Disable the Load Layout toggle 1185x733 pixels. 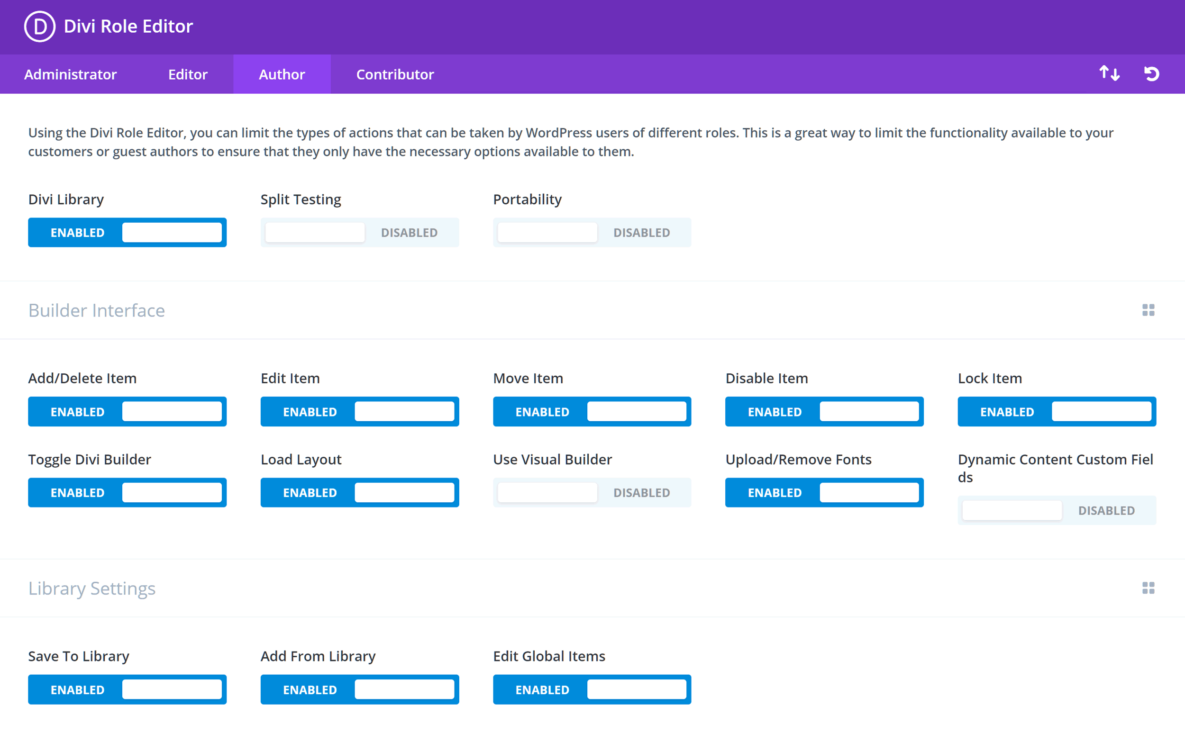coord(360,493)
